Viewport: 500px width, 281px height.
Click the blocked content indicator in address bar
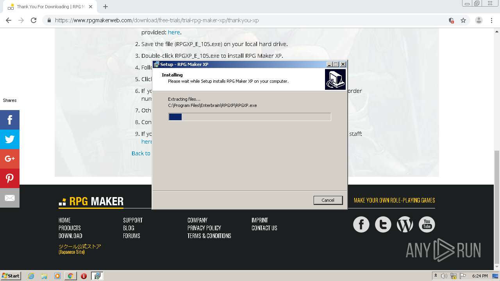[x=451, y=20]
